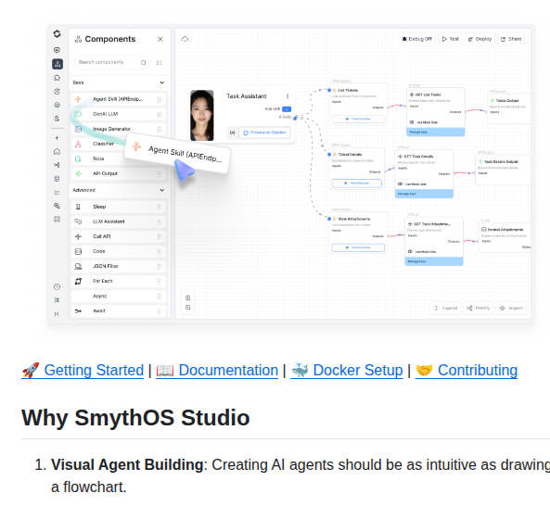Select the LLM Assistant component row
Image resolution: width=550 pixels, height=506 pixels.
119,221
